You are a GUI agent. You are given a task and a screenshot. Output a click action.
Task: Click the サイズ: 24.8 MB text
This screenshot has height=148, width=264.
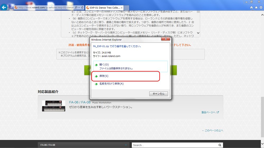[102, 53]
